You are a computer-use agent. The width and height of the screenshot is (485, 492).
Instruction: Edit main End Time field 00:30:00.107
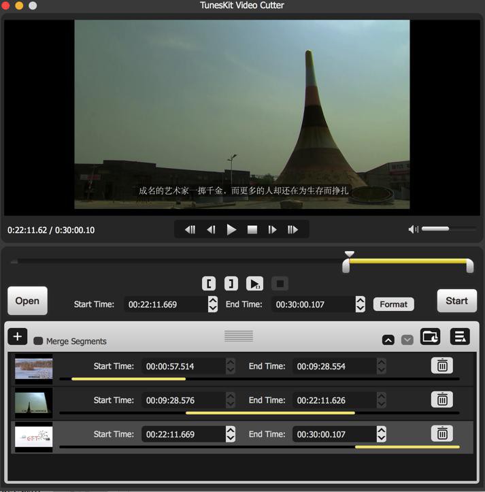[x=313, y=304]
